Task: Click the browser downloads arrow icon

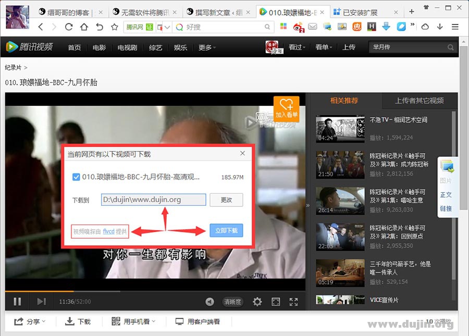Action: [x=440, y=27]
